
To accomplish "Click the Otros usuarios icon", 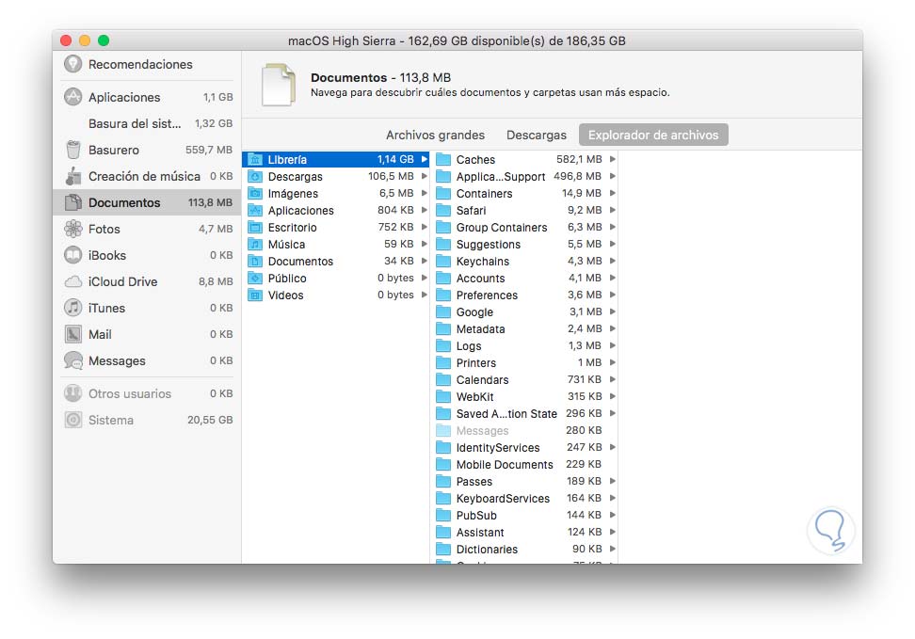I will coord(72,393).
